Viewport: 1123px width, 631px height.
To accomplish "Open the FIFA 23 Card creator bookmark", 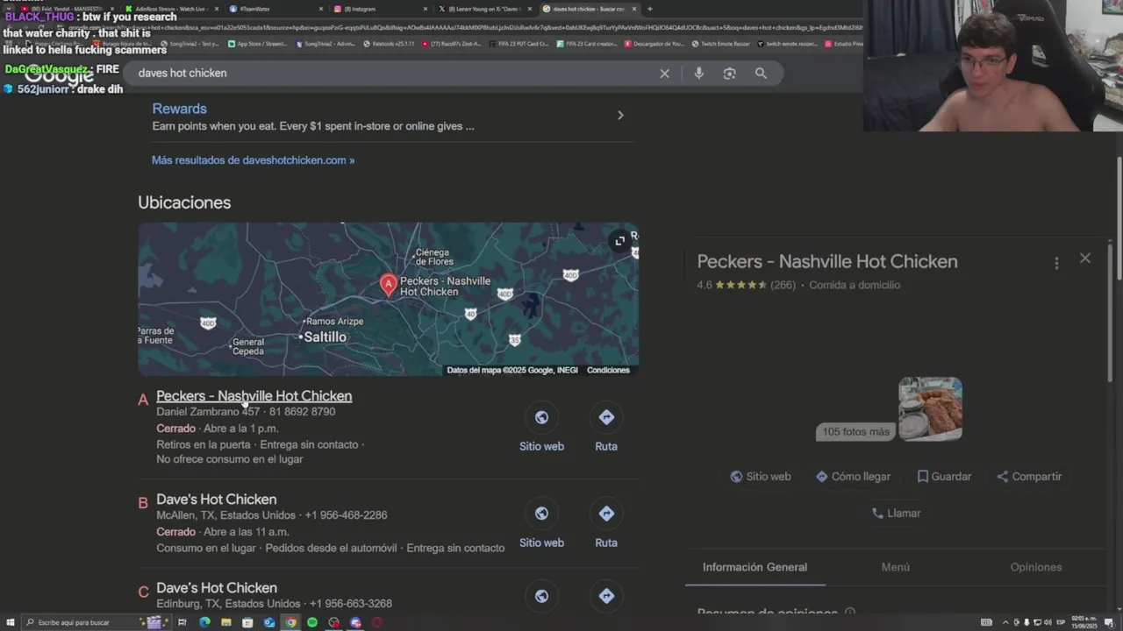I will click(587, 44).
